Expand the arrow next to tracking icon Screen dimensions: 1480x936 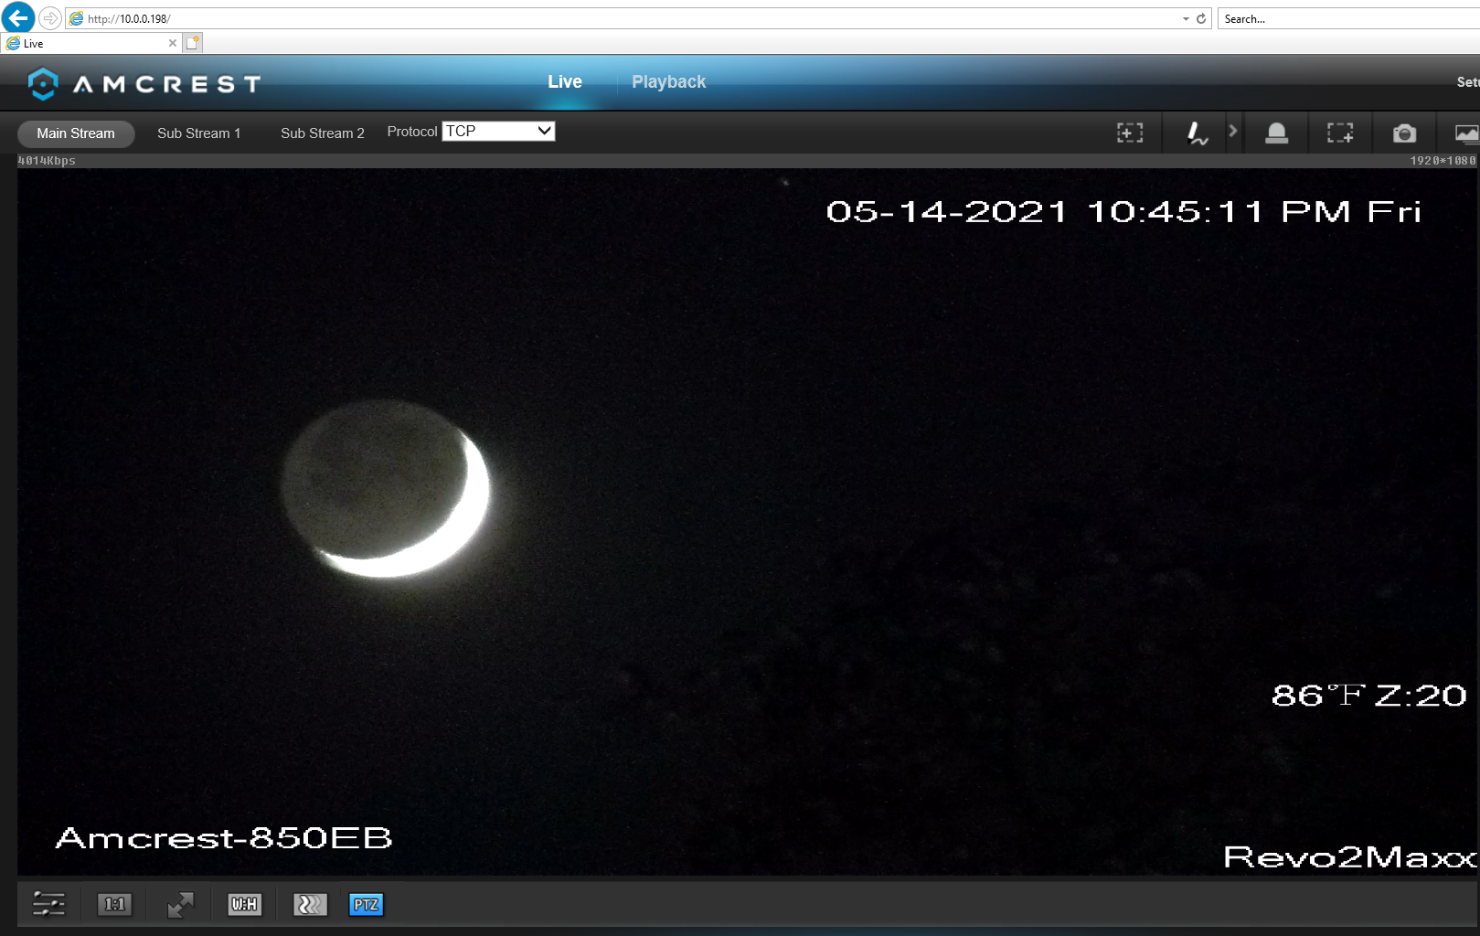point(1232,131)
